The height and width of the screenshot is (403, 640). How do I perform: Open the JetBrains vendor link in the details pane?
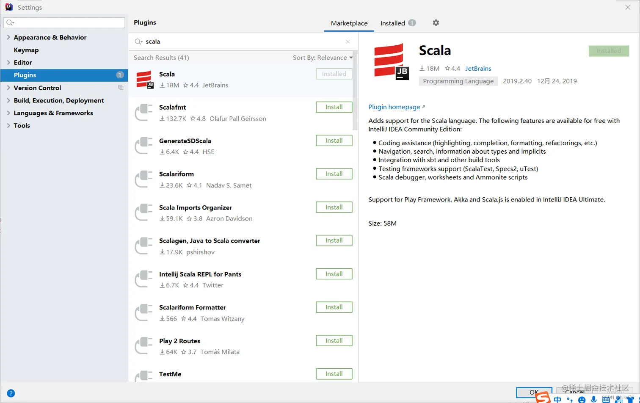[x=478, y=69]
